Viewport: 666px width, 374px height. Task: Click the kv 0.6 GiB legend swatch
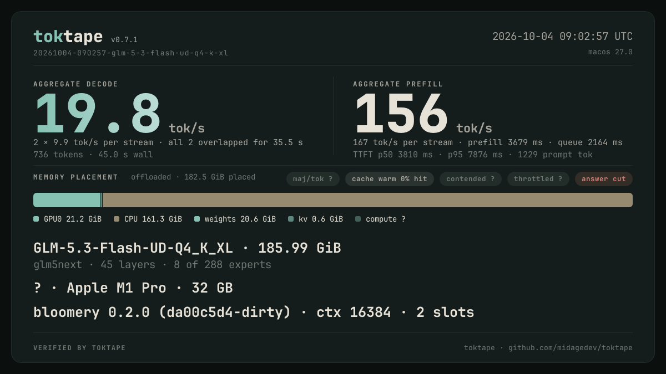click(291, 219)
